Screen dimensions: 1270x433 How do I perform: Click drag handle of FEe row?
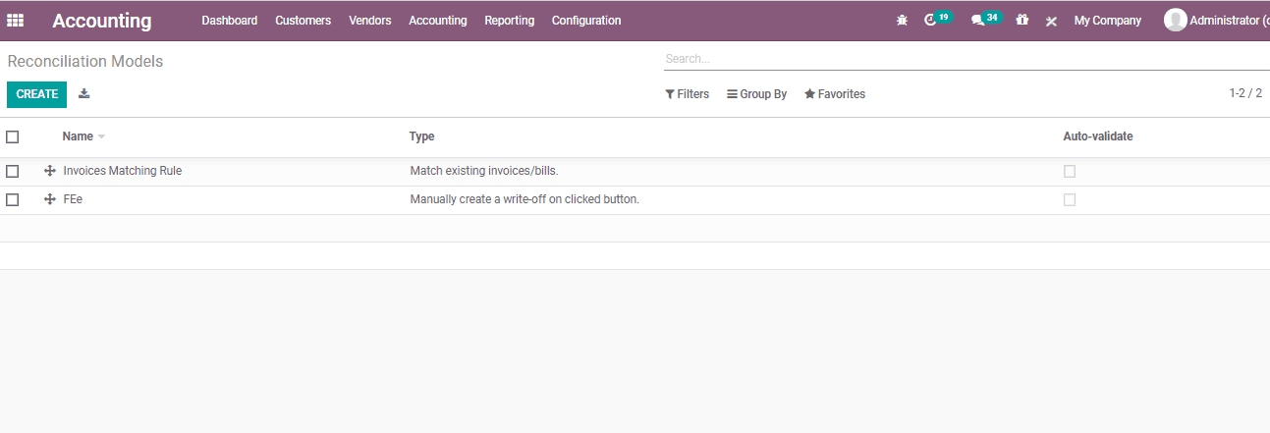(50, 199)
